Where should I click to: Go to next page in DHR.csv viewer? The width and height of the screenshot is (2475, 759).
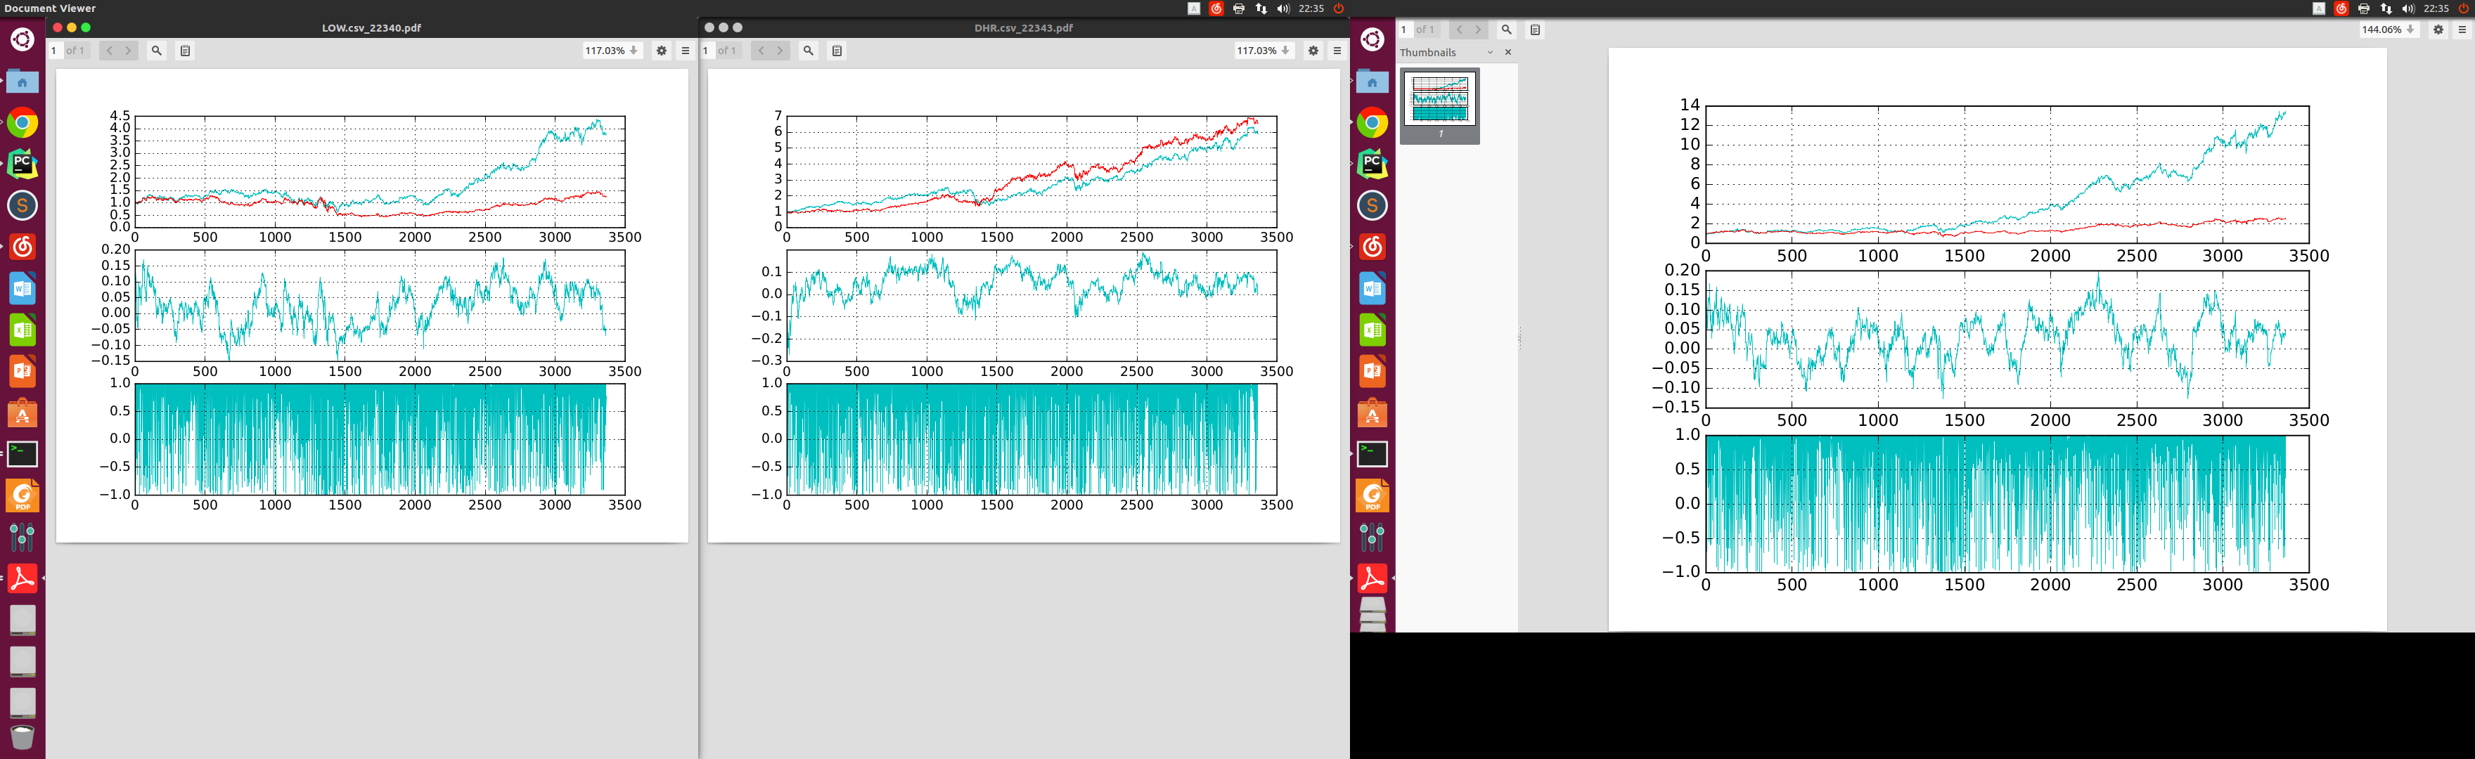point(780,51)
